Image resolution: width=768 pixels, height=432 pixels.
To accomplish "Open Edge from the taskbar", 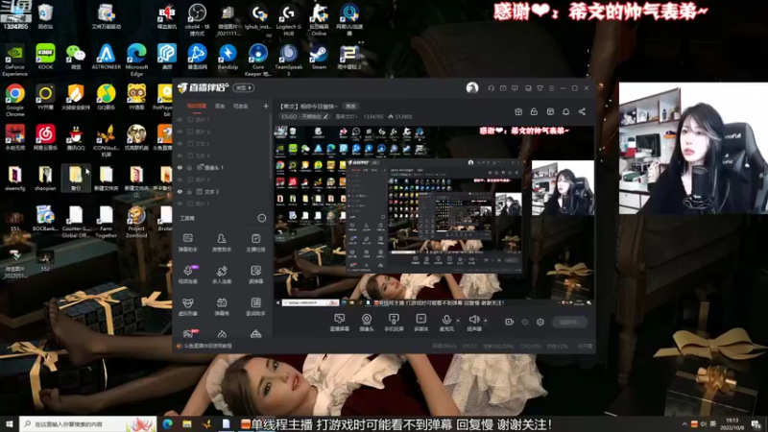I will pos(167,424).
